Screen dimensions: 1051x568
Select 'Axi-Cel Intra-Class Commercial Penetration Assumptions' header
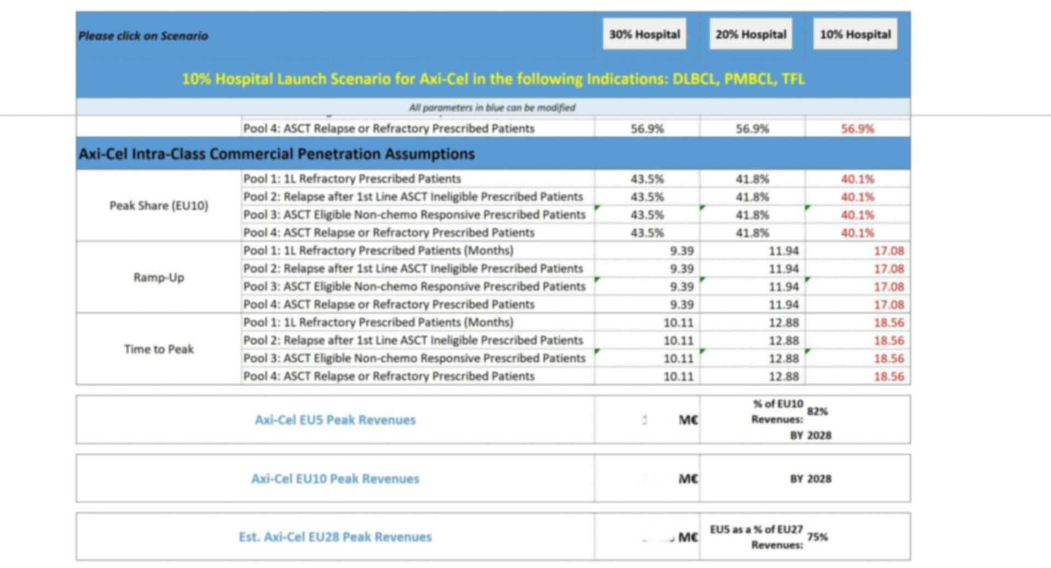(276, 154)
